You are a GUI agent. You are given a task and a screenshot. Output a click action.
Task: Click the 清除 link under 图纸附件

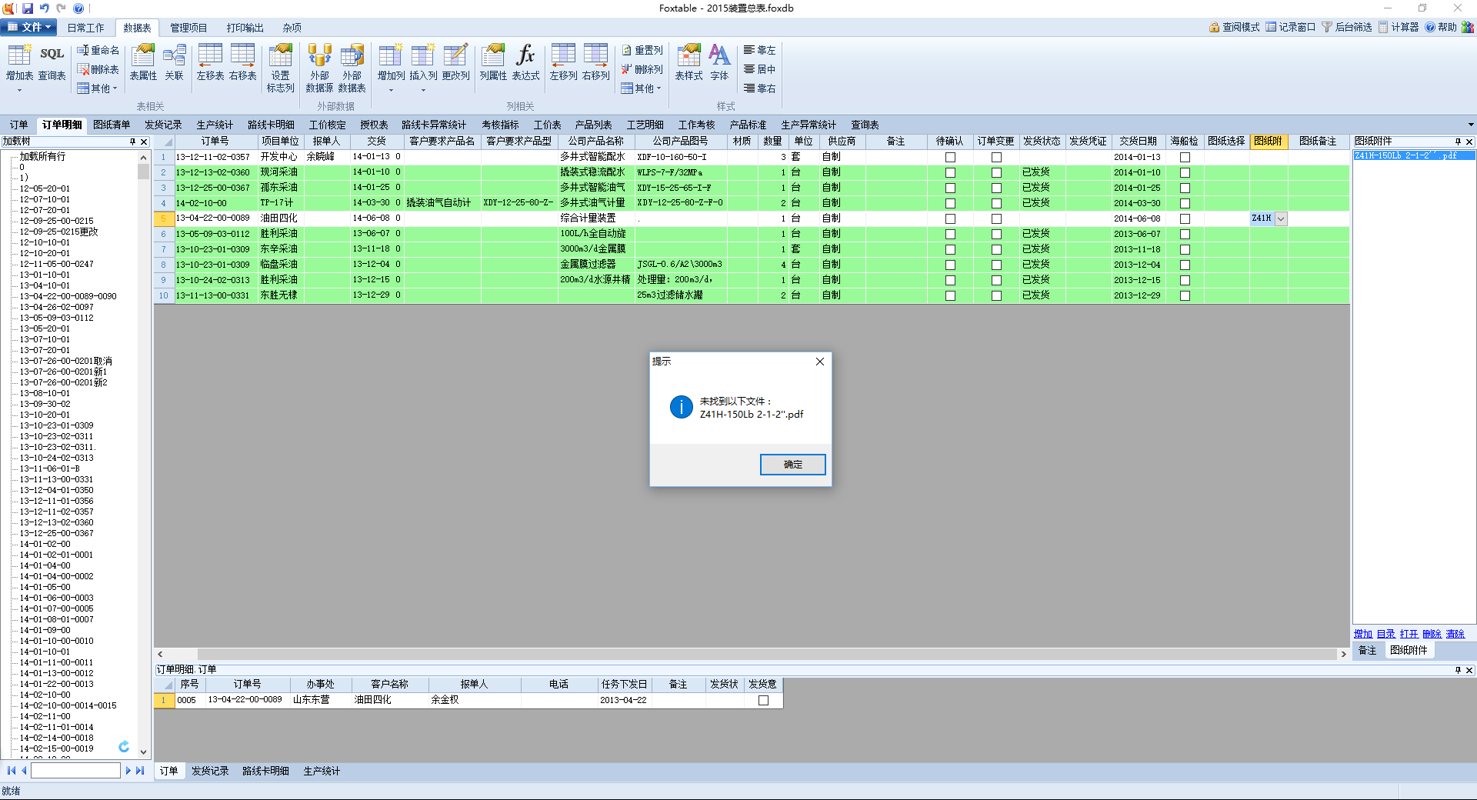tap(1455, 634)
